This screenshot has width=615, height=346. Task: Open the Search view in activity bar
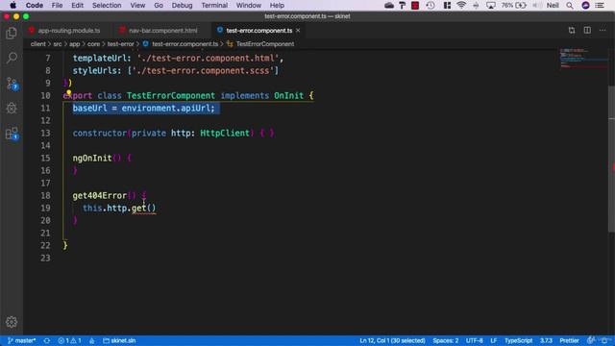pos(12,58)
